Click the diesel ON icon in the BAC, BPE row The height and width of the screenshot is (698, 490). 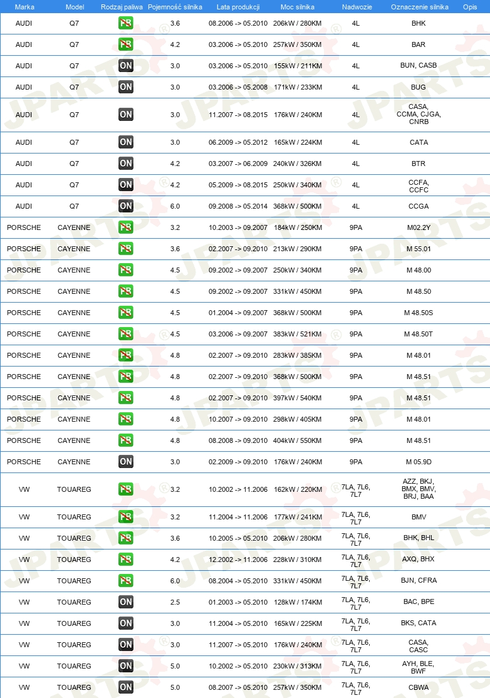pos(126,602)
